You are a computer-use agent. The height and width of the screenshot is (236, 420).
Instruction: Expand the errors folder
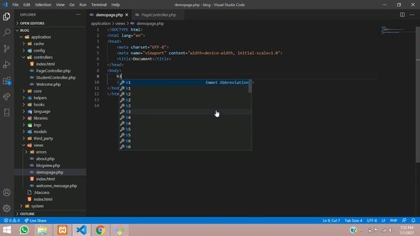(x=41, y=152)
